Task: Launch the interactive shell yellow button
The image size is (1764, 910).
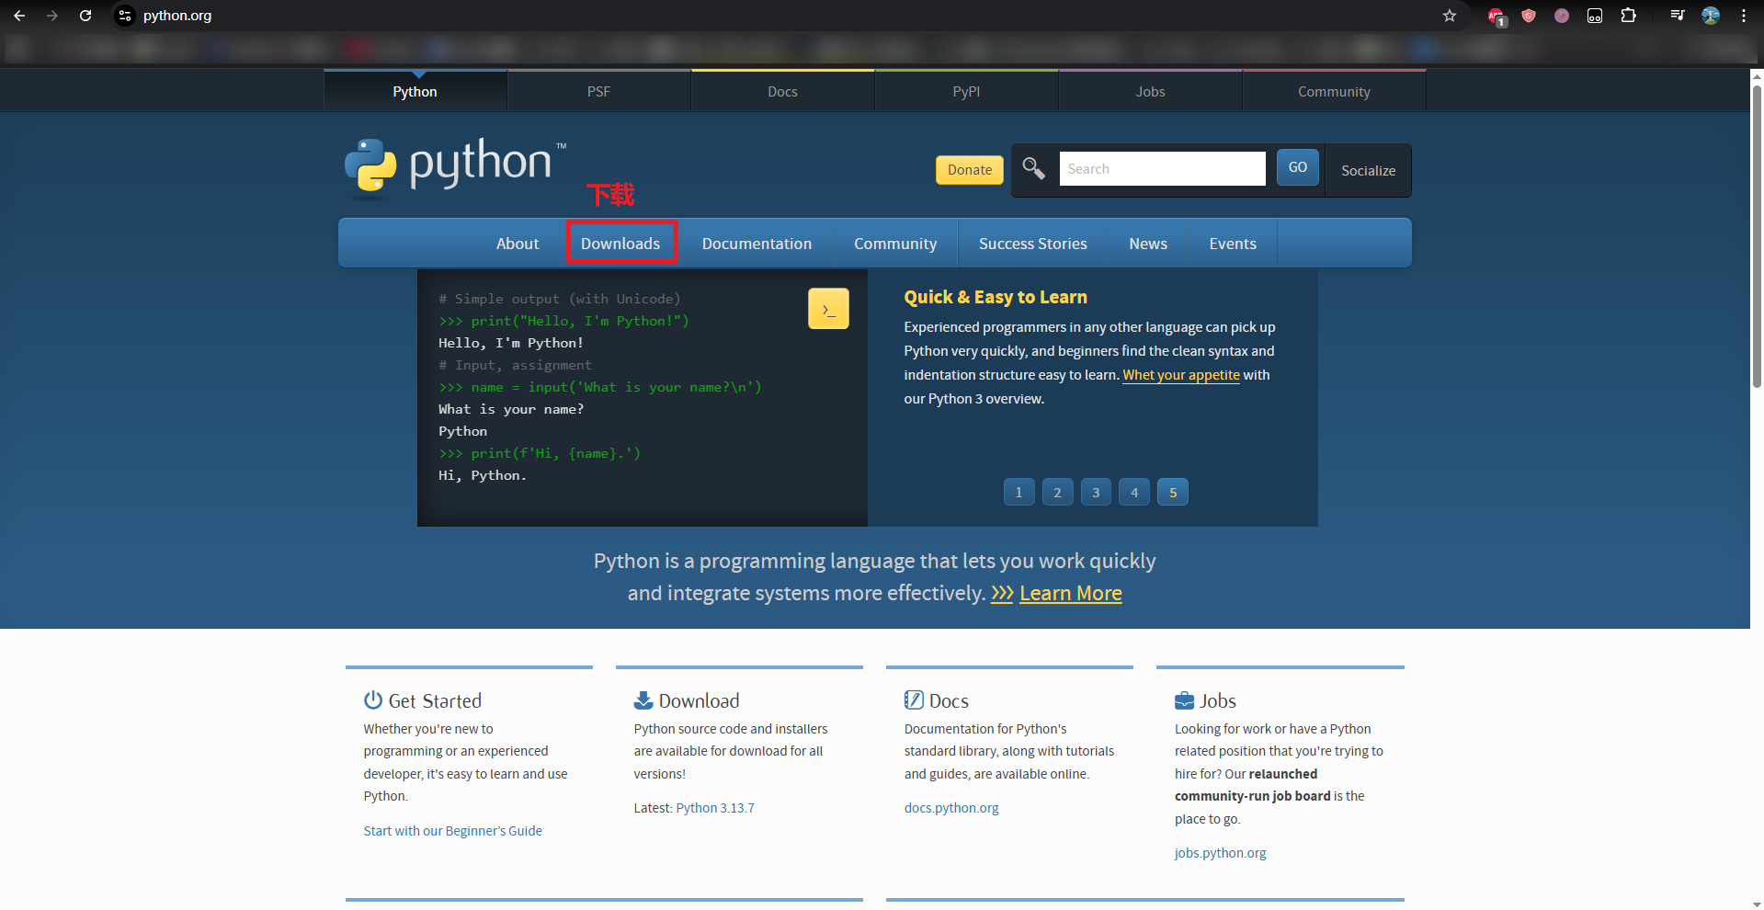Action: (828, 309)
